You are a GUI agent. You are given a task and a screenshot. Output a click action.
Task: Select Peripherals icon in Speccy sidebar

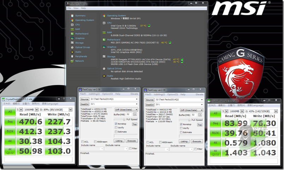tap(72, 56)
